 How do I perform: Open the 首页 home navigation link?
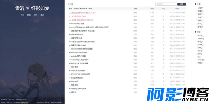click(22, 15)
